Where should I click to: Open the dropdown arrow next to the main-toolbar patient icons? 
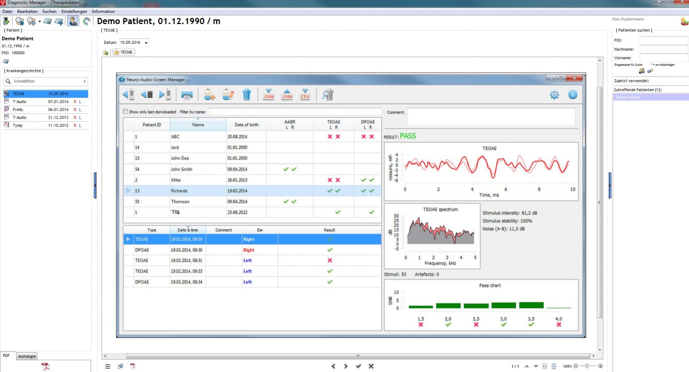[40, 21]
